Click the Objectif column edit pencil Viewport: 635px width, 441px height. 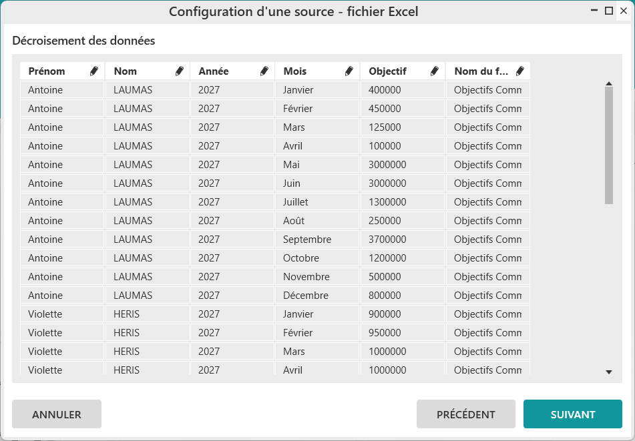pyautogui.click(x=435, y=71)
